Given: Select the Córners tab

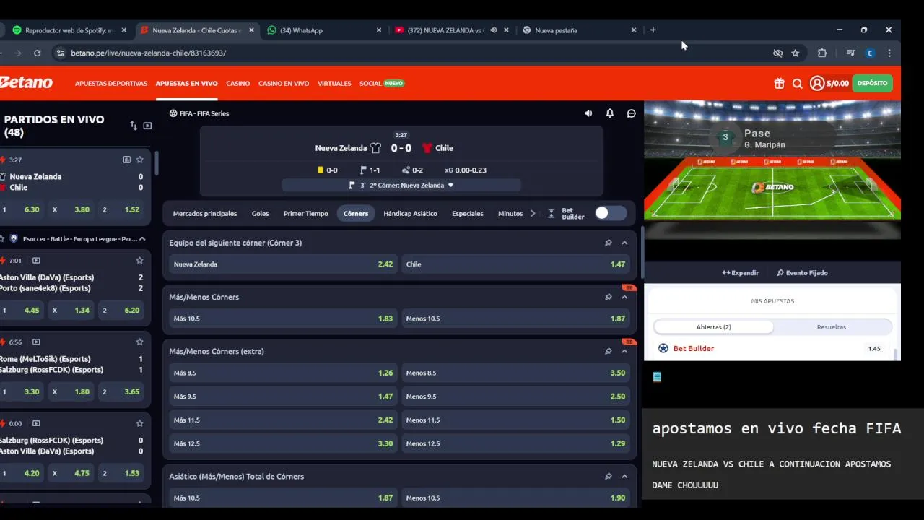Looking at the screenshot, I should point(356,214).
